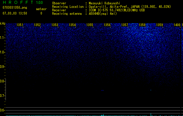Click the 1356 time marker
Image resolution: width=183 pixels, height=116 pixels.
pyautogui.click(x=107, y=25)
